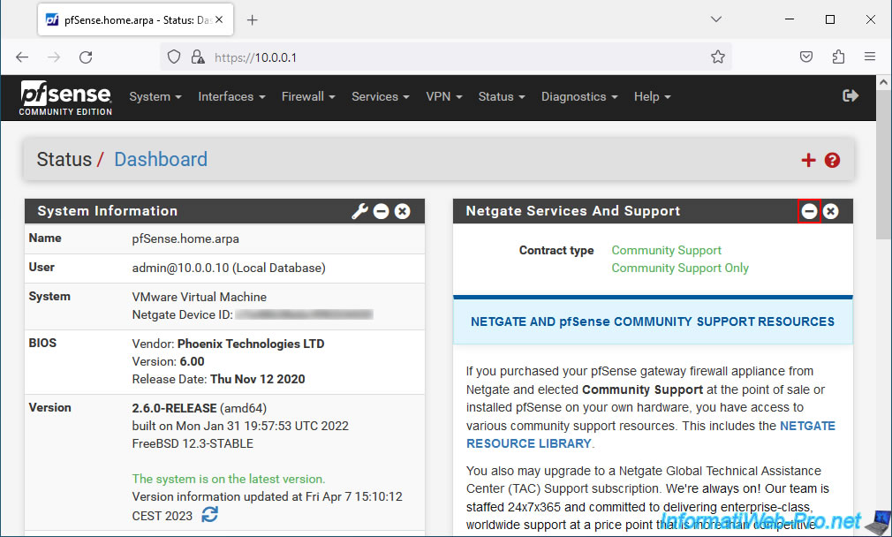View site security lock information
The width and height of the screenshot is (892, 537).
tap(198, 57)
